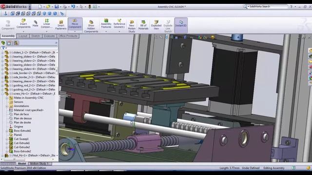This screenshot has height=175, width=312.
Task: Click the Rebuild traffic light icon
Action: click(x=90, y=7)
